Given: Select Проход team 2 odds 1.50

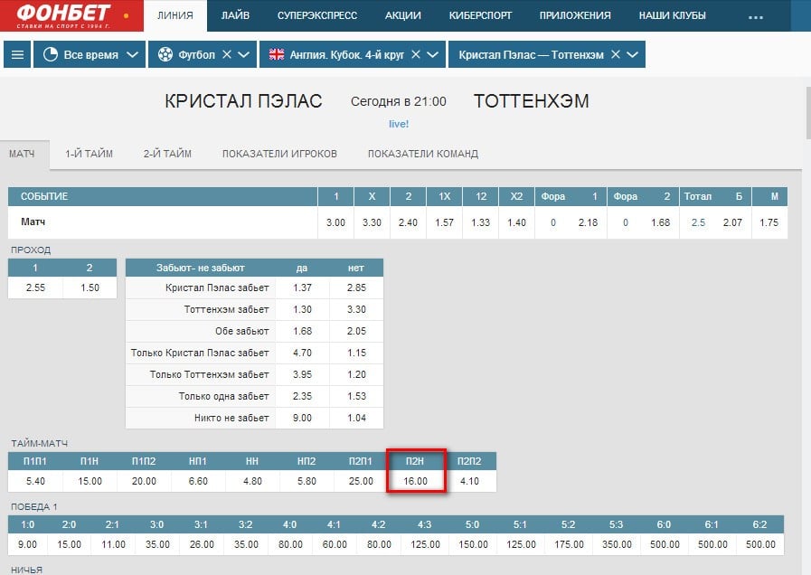Looking at the screenshot, I should click(x=90, y=287).
